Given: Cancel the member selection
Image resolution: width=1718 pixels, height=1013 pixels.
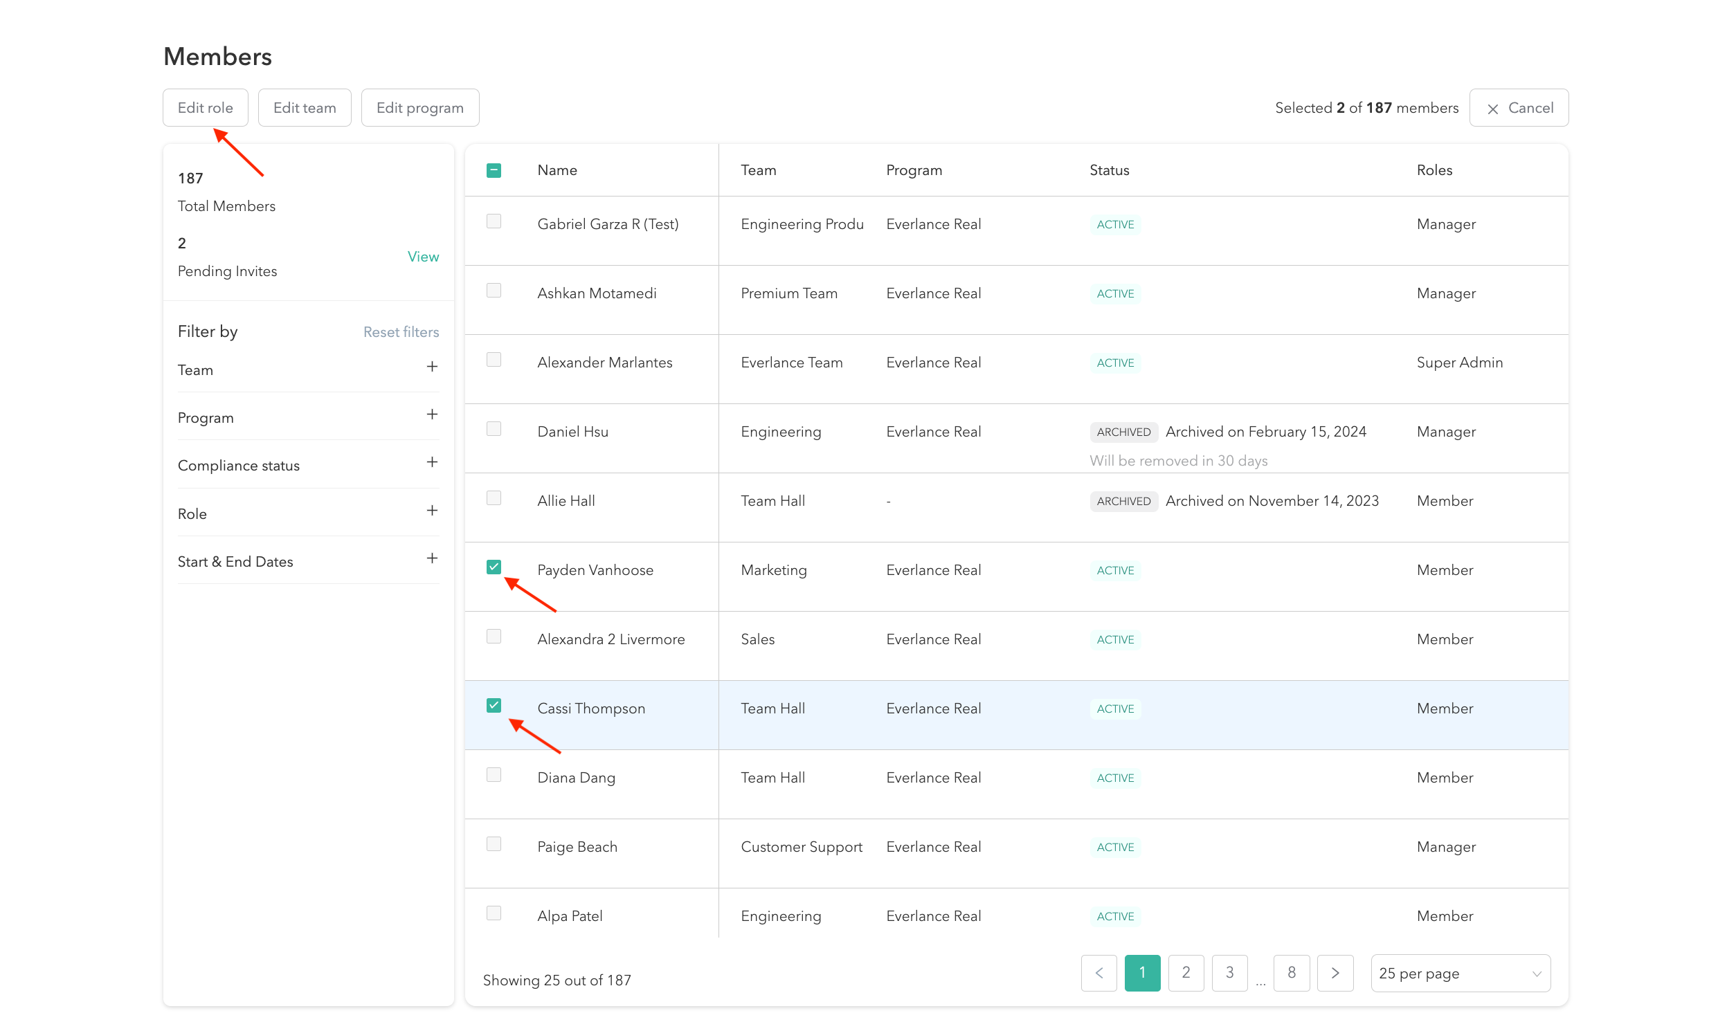Looking at the screenshot, I should tap(1519, 108).
